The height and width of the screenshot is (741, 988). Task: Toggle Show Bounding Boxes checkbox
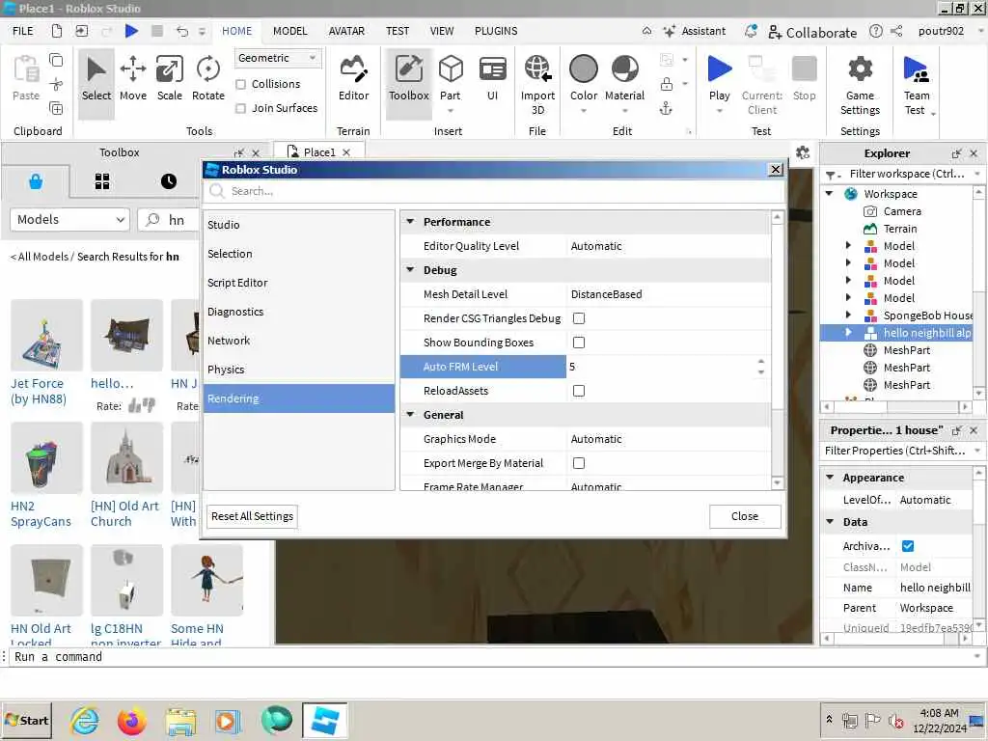pos(579,343)
